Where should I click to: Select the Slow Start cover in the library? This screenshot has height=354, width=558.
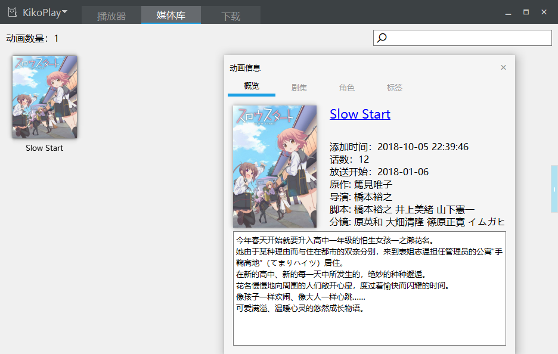pyautogui.click(x=45, y=97)
